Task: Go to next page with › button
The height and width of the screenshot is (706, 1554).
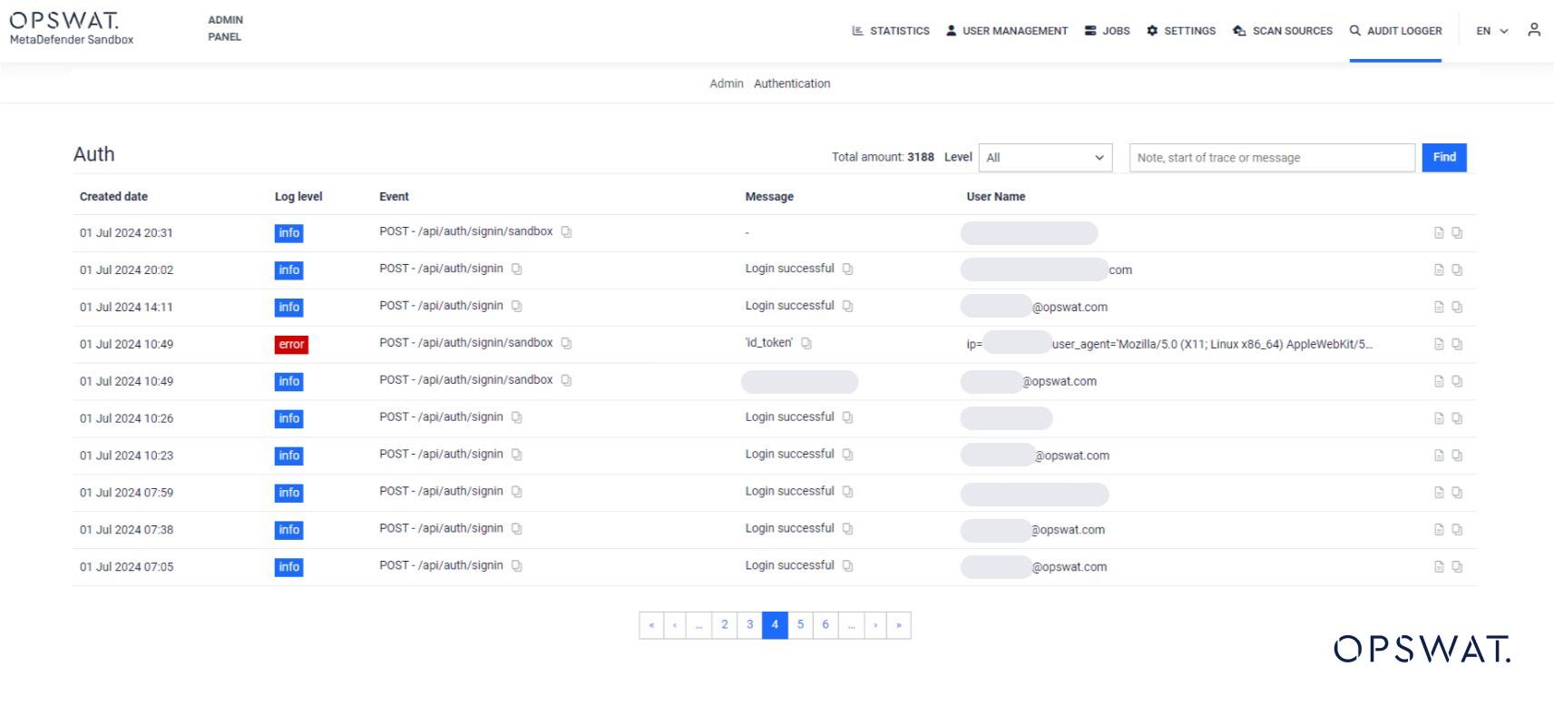Action: pos(875,625)
